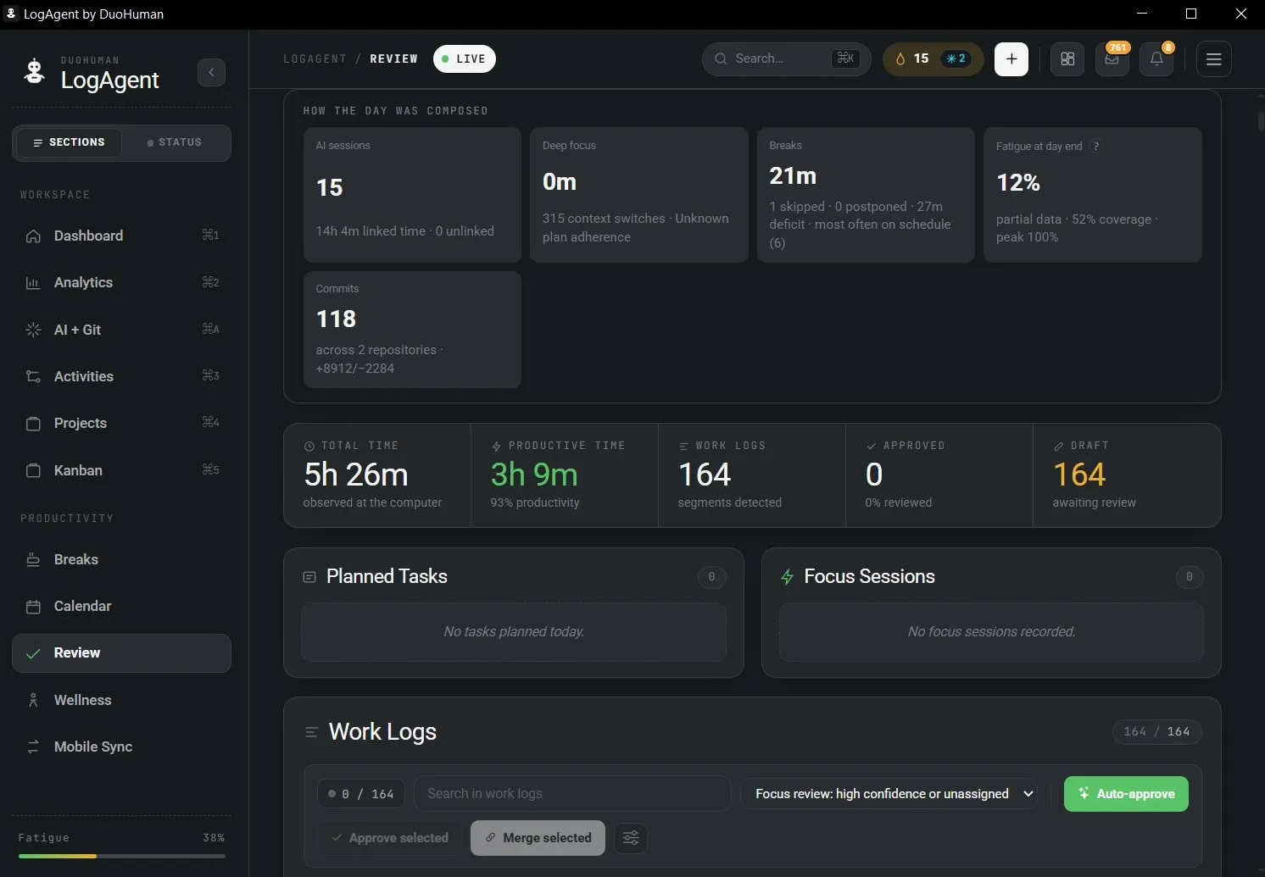Viewport: 1265px width, 877px height.
Task: Select the Review sidebar item
Action: pos(121,653)
